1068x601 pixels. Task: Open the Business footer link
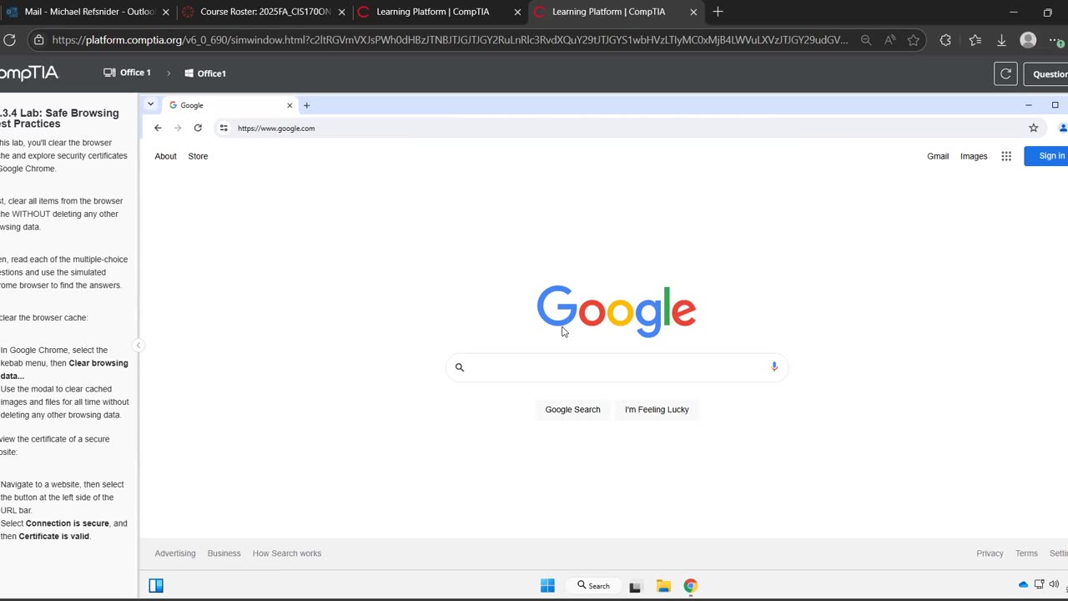click(x=224, y=553)
